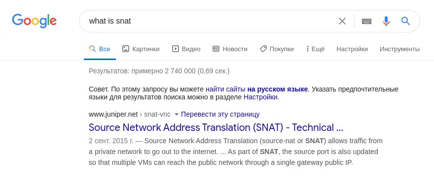
Task: Click the Картинки image icon
Action: (126, 49)
